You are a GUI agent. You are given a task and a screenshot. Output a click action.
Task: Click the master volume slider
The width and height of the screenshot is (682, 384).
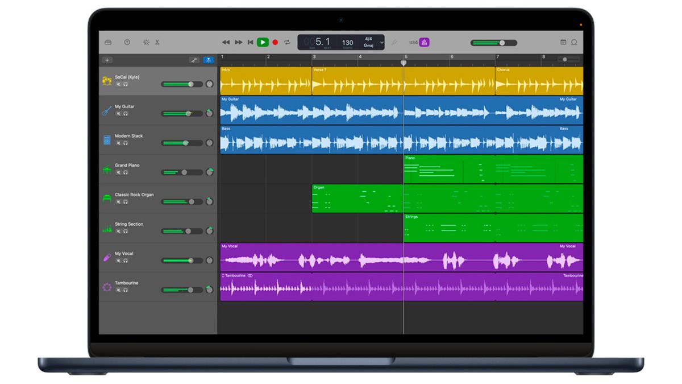503,42
